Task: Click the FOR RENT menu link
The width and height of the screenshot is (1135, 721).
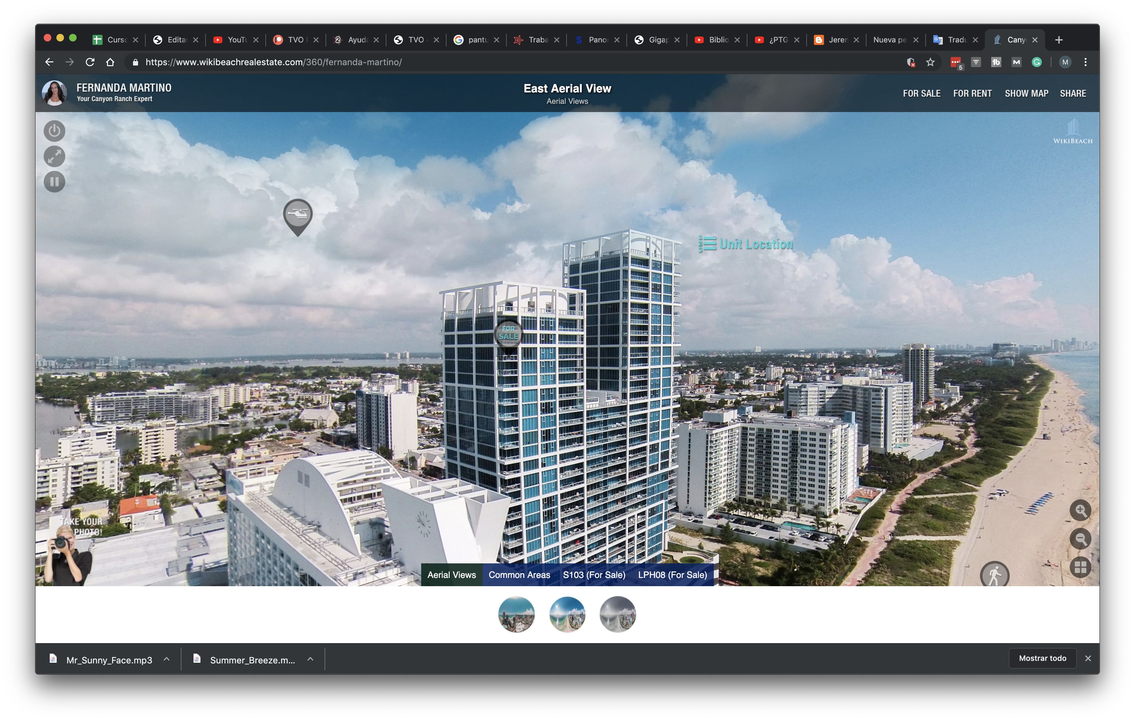Action: pos(972,93)
